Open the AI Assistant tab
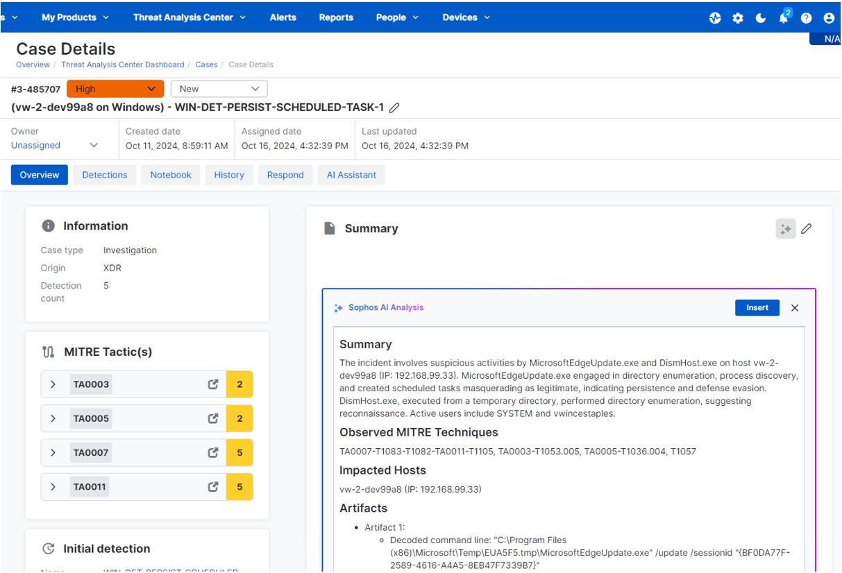This screenshot has height=573, width=842. (x=351, y=175)
